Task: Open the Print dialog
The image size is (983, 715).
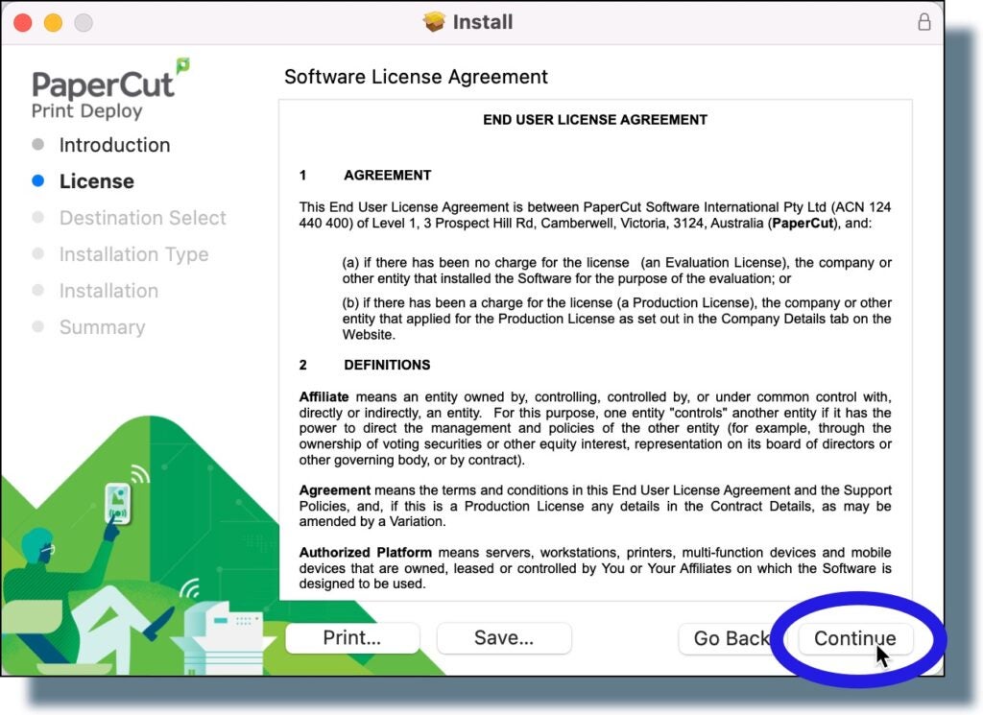Action: 351,638
